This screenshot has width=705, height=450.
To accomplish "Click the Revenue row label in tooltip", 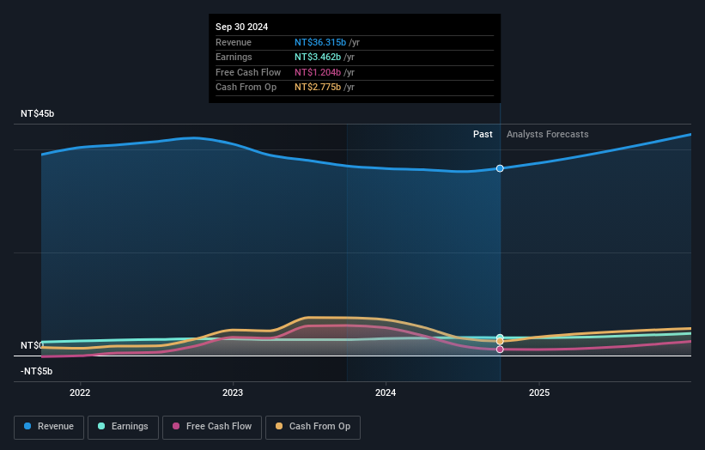I will point(234,42).
